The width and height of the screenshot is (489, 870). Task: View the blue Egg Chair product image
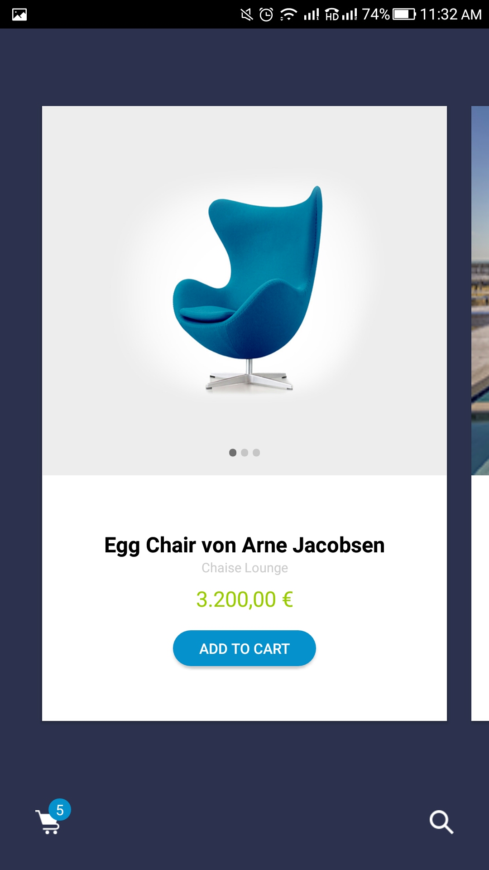[248, 288]
